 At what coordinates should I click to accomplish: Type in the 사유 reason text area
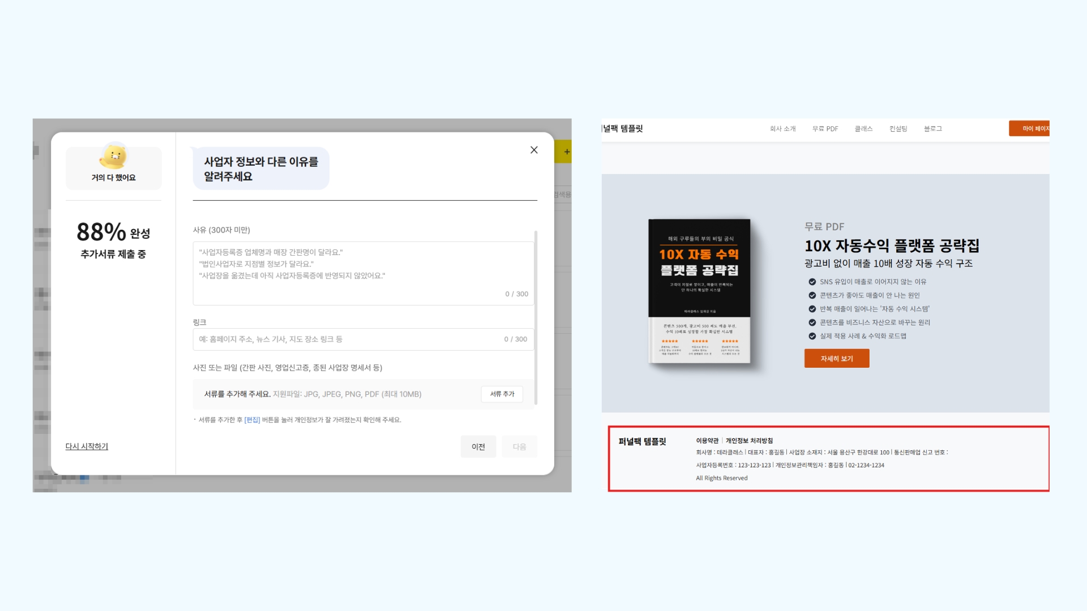pyautogui.click(x=362, y=273)
